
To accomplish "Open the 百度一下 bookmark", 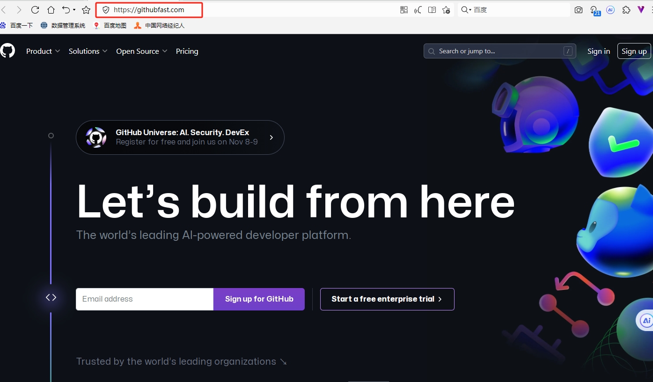I will 17,26.
